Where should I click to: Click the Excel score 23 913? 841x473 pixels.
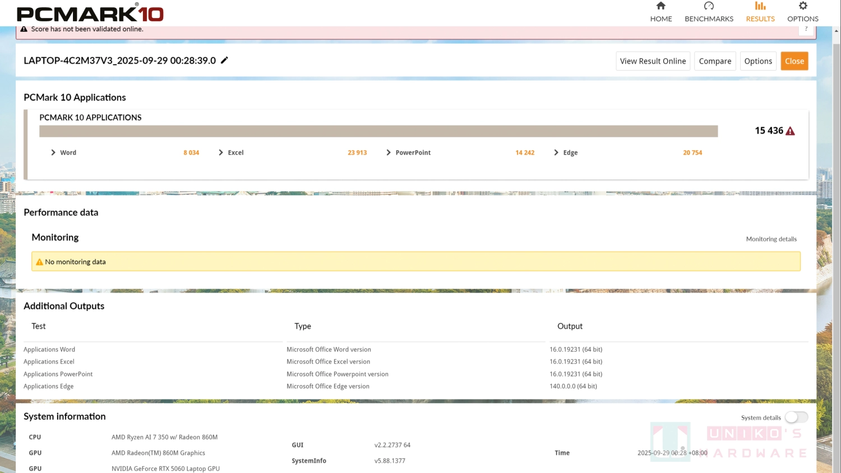tap(357, 152)
